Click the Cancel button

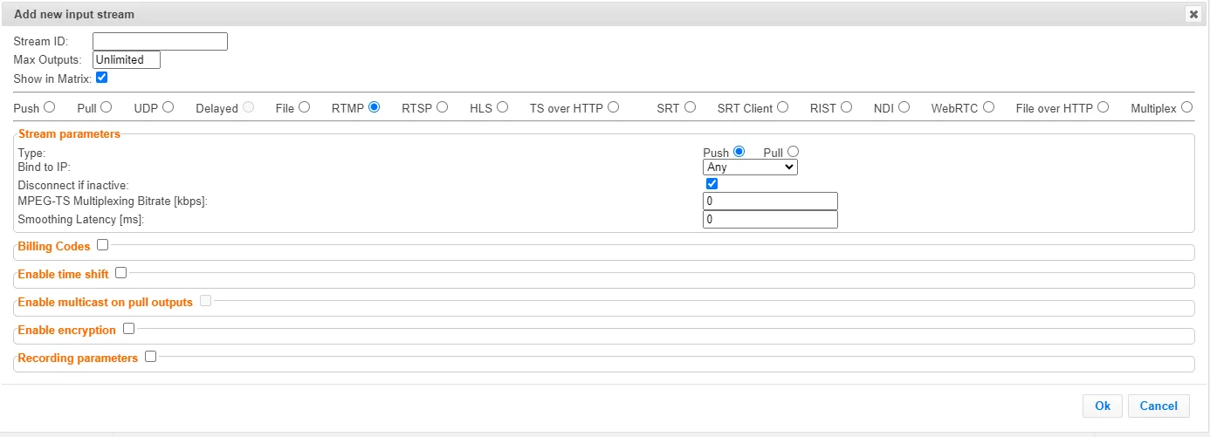pyautogui.click(x=1158, y=406)
